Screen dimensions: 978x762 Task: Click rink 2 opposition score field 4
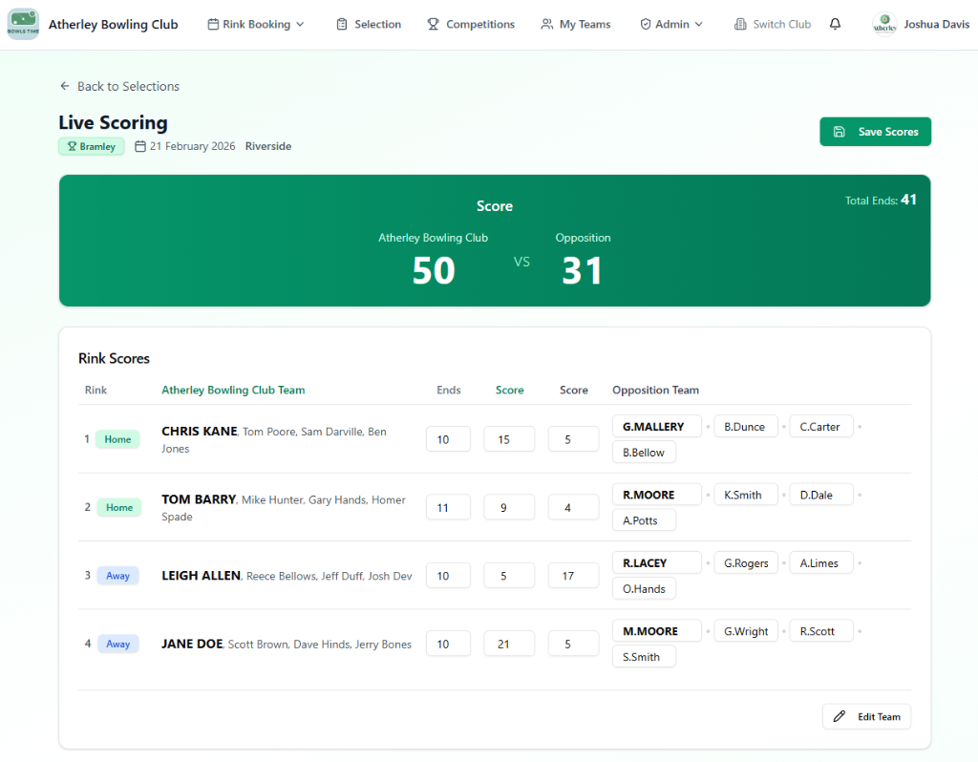[573, 507]
